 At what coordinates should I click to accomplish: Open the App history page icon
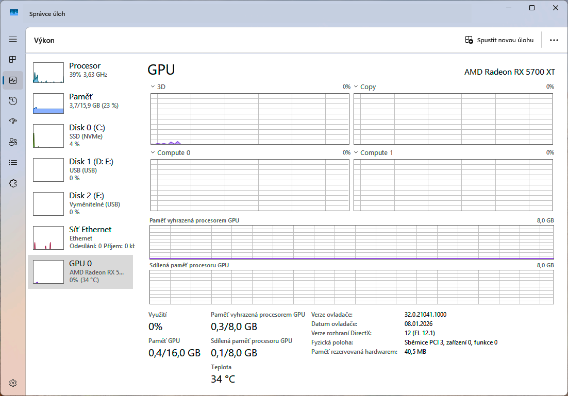click(13, 101)
